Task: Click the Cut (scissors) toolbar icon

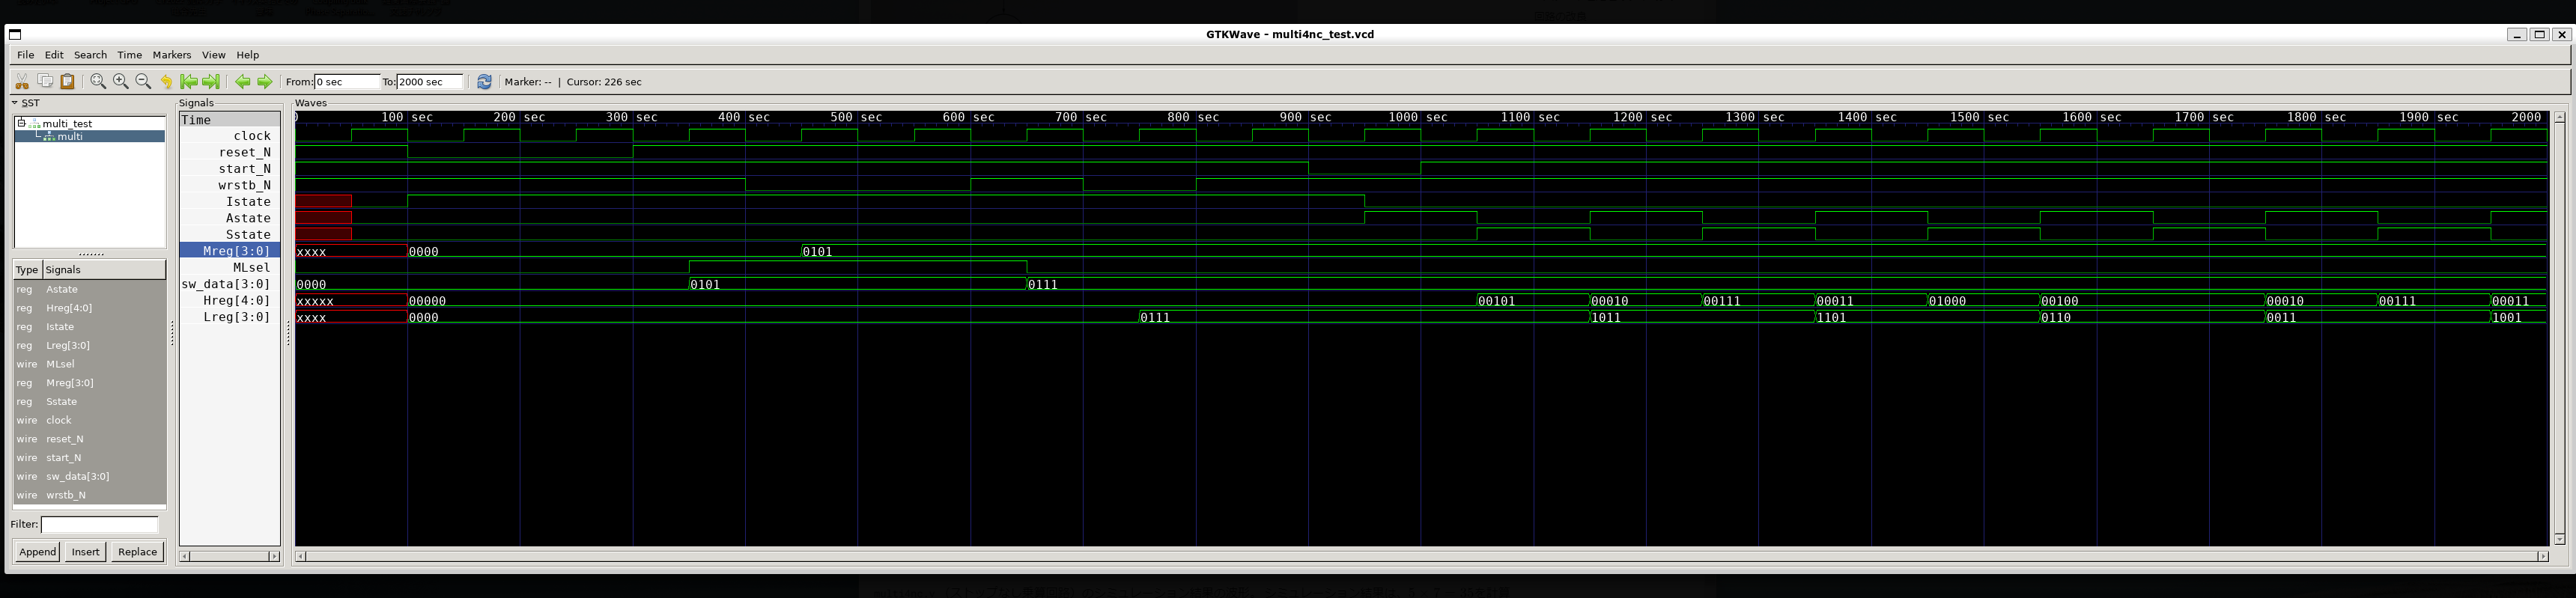Action: [22, 81]
